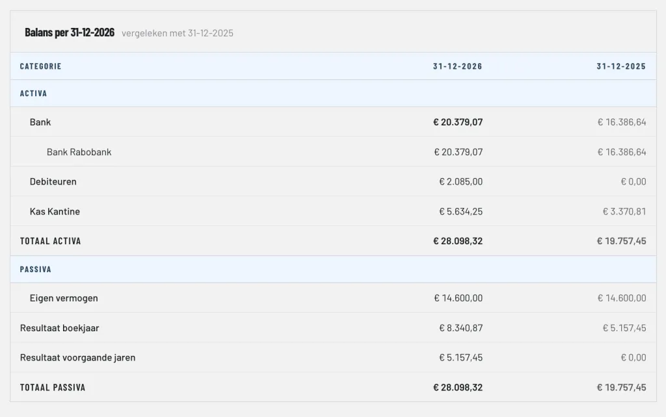Click Resultaat boekjaar amount € 8.340,87

click(461, 328)
